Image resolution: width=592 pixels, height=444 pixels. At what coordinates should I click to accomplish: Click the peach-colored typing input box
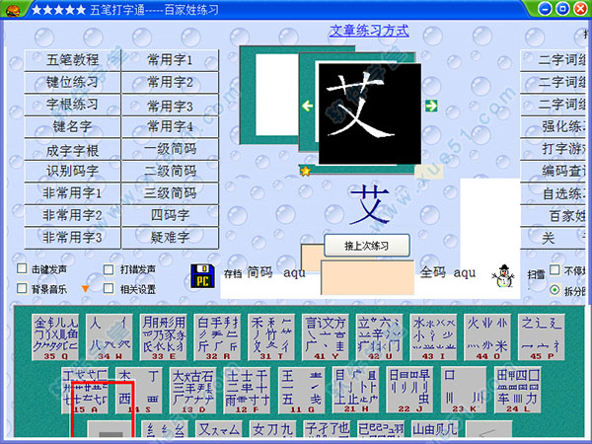(x=367, y=277)
